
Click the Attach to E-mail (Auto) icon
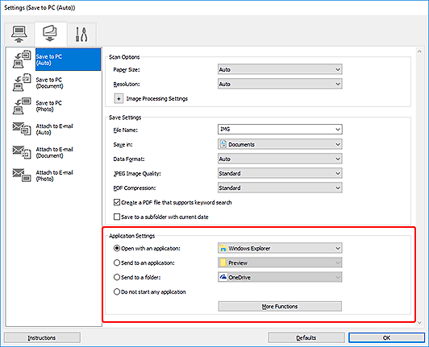point(22,129)
